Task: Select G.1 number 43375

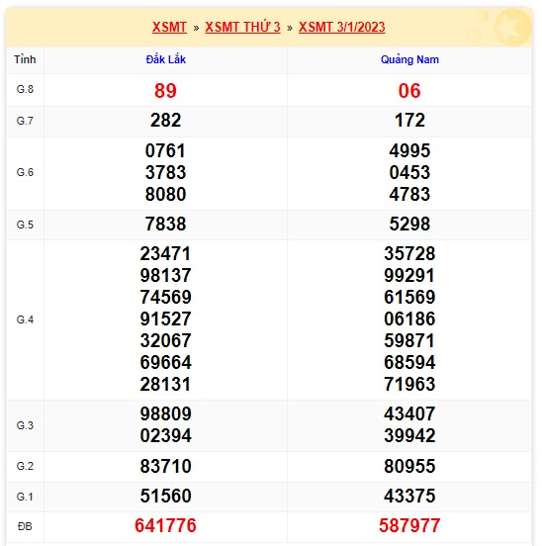Action: pyautogui.click(x=409, y=496)
